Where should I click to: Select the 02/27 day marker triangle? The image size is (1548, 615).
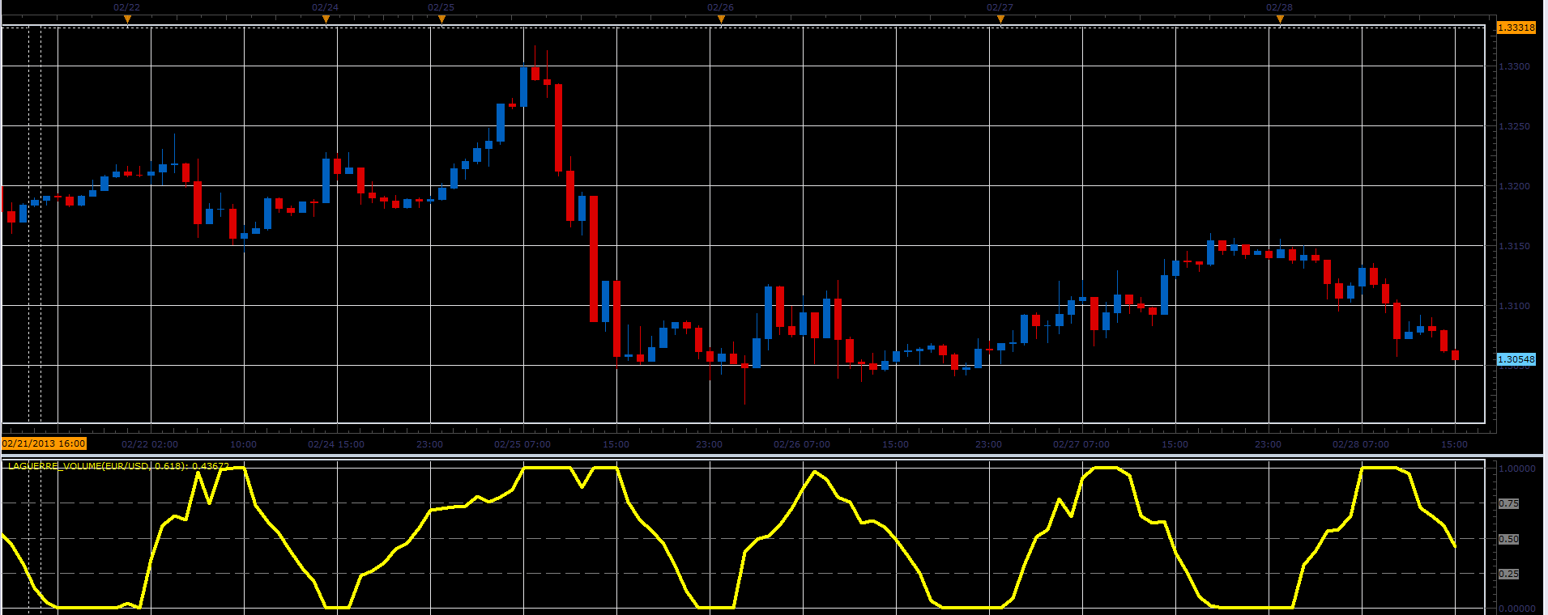1000,19
